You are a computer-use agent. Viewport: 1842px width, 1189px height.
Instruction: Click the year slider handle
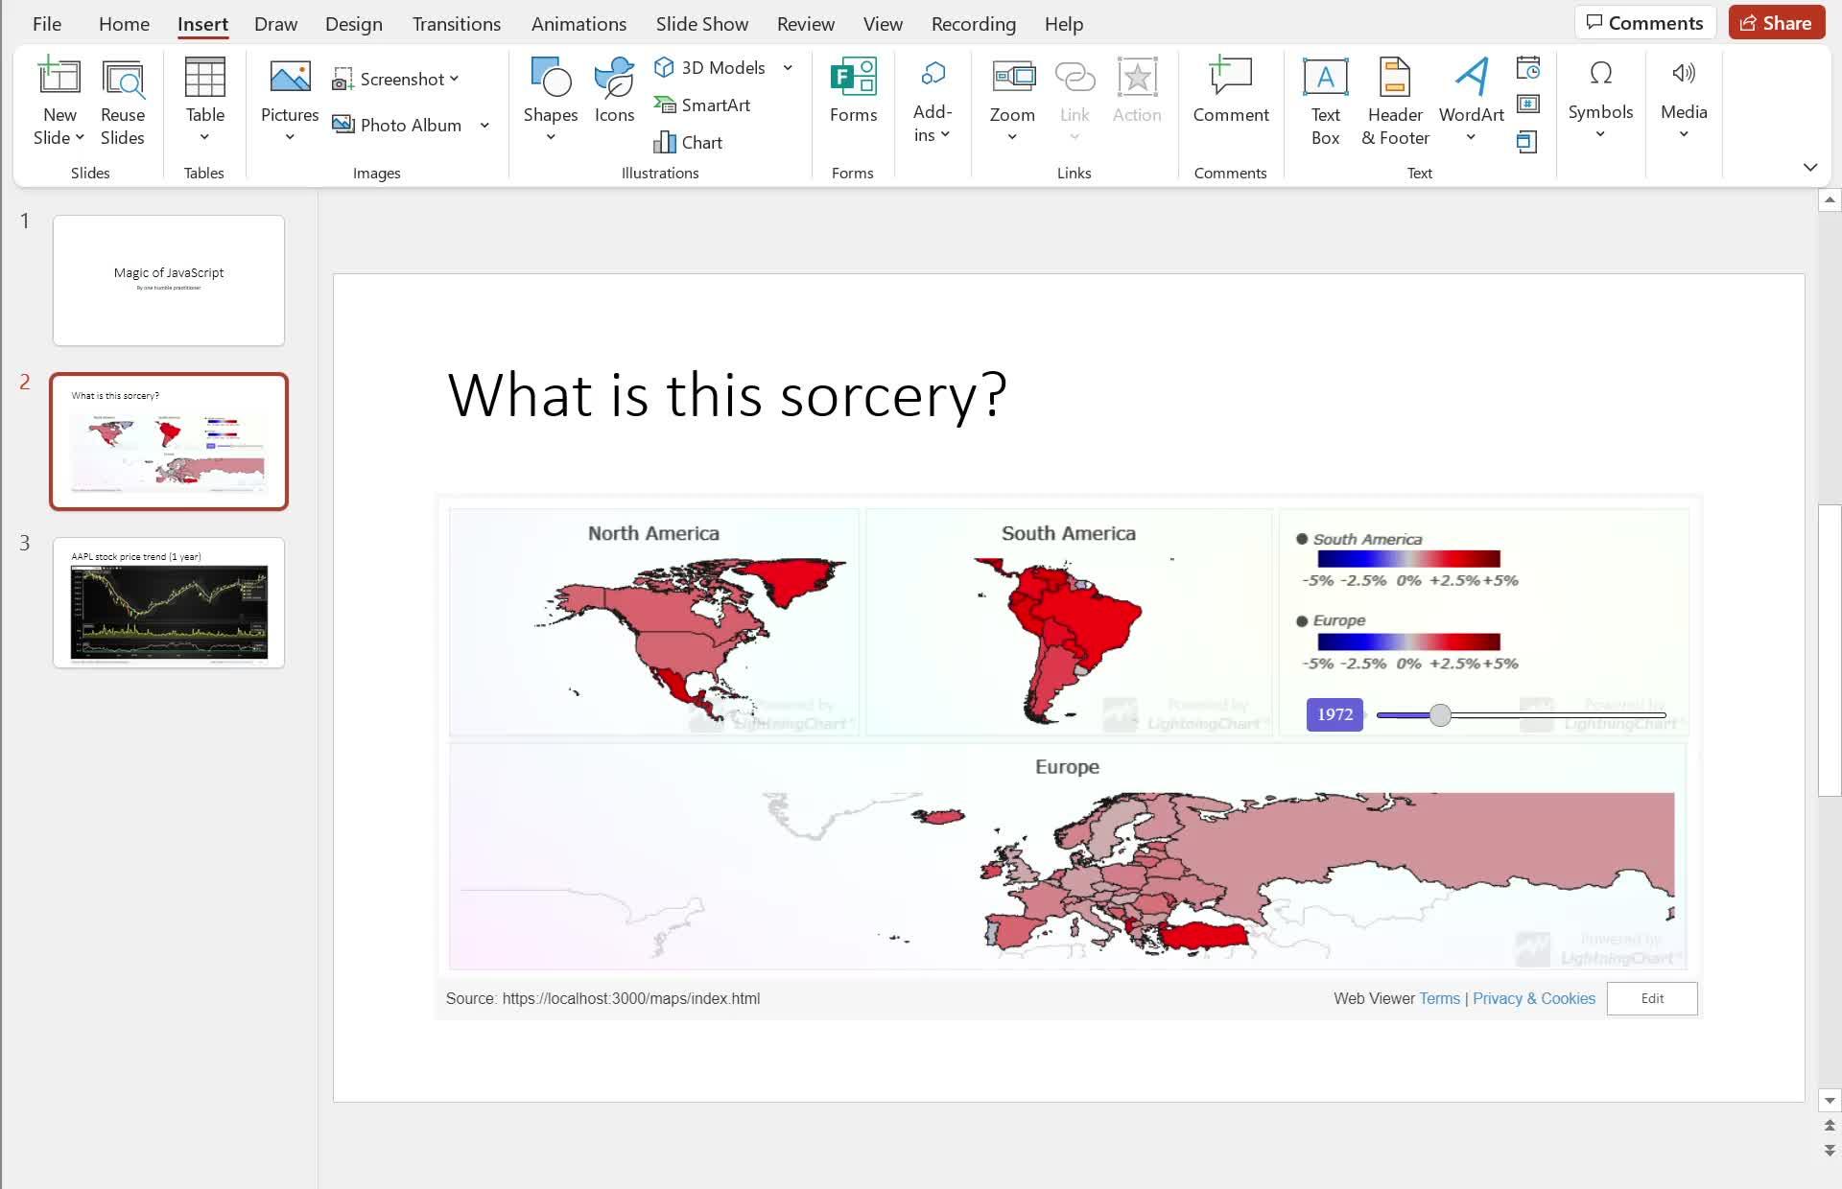1439,715
